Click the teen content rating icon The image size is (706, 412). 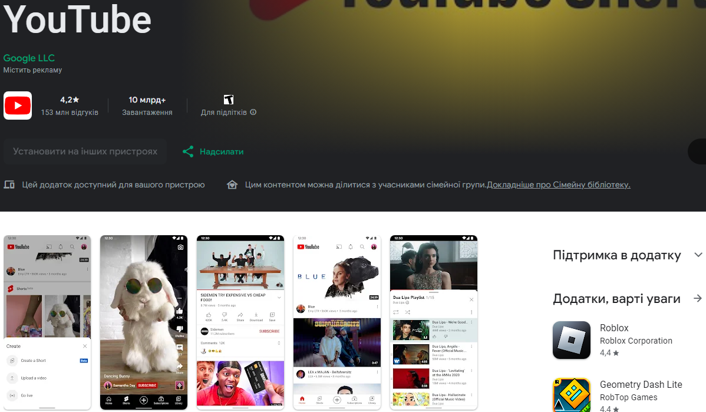point(229,100)
